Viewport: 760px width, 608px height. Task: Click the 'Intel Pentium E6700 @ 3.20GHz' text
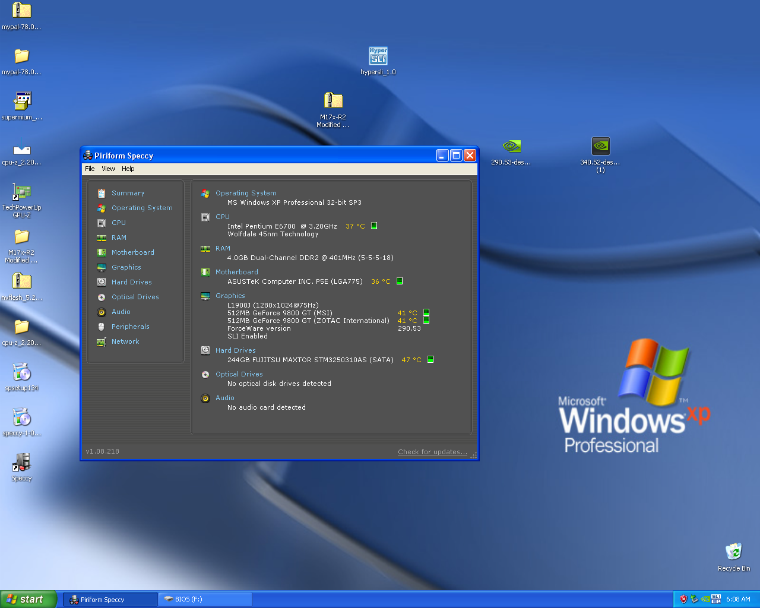[x=282, y=226]
